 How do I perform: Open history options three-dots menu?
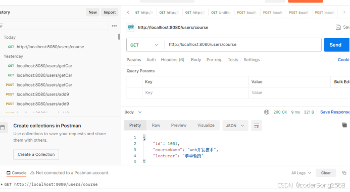click(x=114, y=26)
